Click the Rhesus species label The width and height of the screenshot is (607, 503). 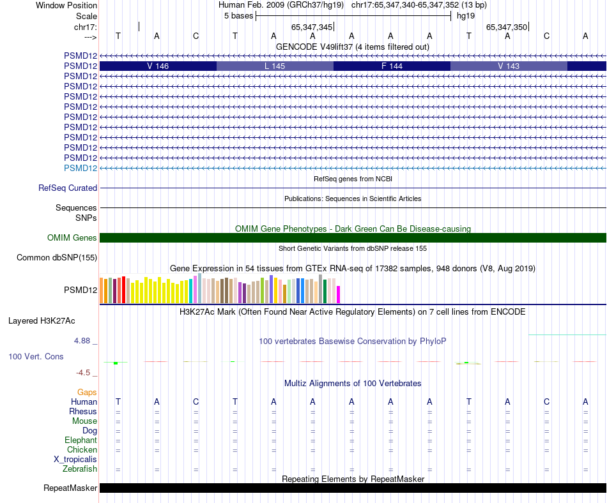click(83, 411)
